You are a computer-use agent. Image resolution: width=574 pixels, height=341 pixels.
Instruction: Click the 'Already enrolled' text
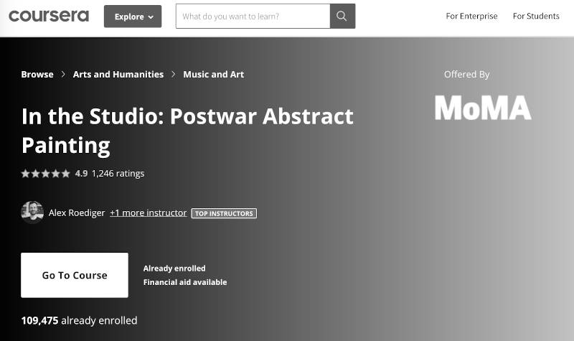174,268
